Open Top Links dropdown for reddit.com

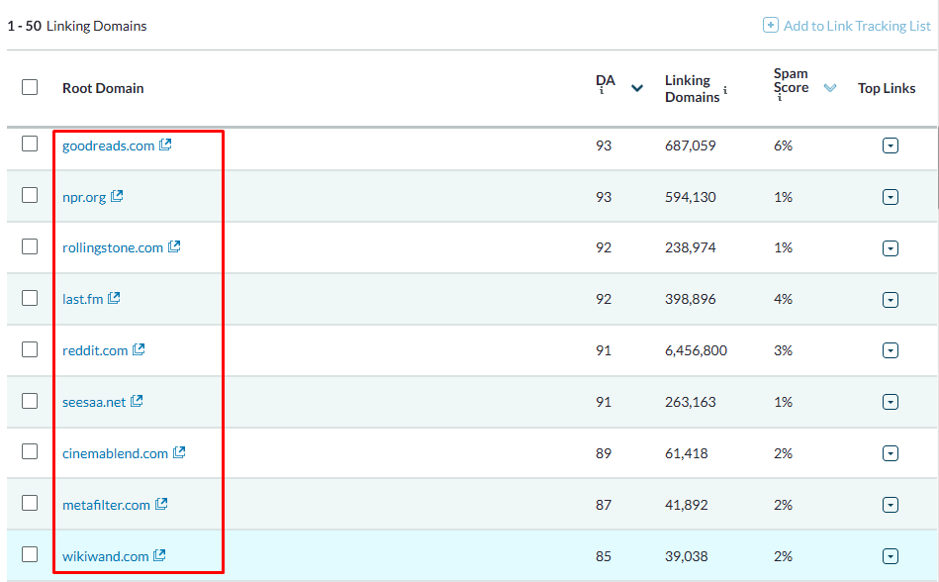pyautogui.click(x=890, y=350)
